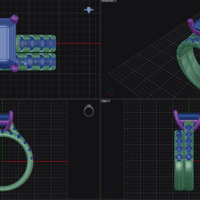
Task: Open the Right viewport dropdown arrow
Action: pyautogui.click(x=109, y=101)
